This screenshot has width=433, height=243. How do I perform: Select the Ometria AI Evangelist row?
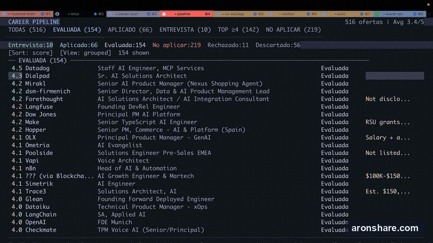pyautogui.click(x=216, y=145)
